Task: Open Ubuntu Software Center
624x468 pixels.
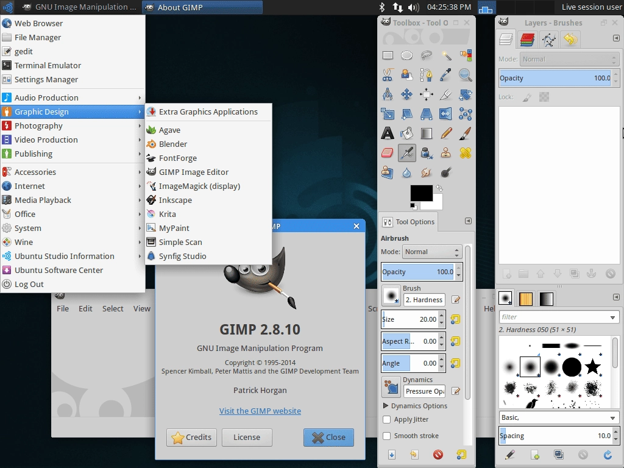Action: coord(73,270)
